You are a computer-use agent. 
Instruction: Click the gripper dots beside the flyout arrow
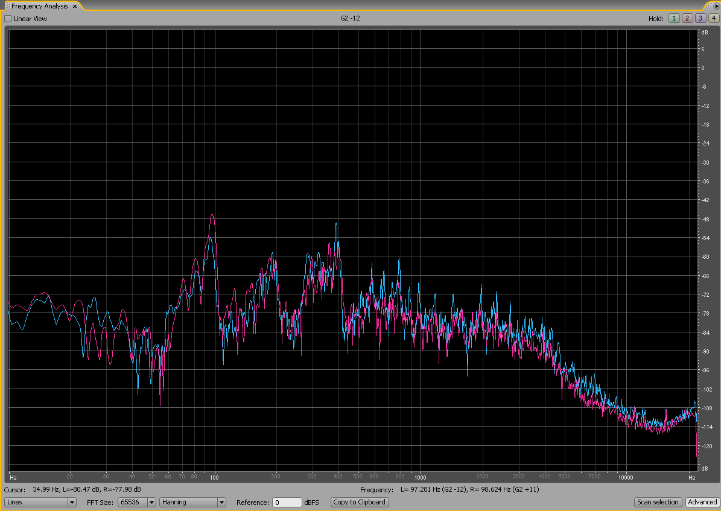[x=710, y=5]
